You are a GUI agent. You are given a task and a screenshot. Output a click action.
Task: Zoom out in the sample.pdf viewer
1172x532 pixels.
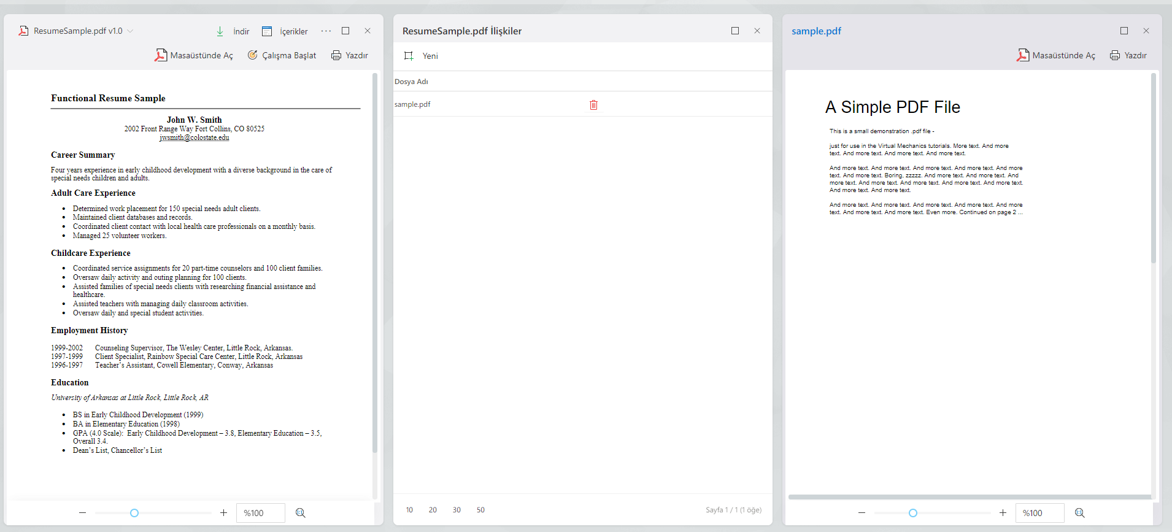tap(862, 513)
